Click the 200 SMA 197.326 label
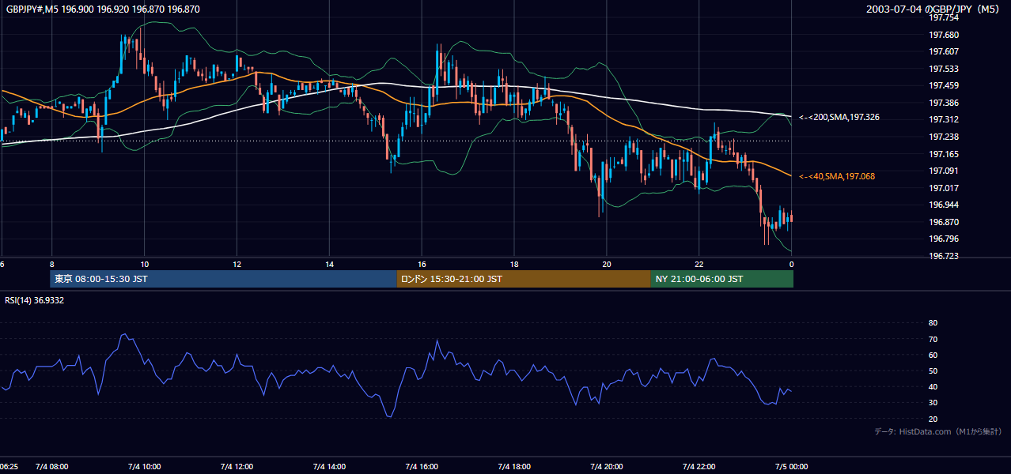This screenshot has height=474, width=1011. point(839,117)
